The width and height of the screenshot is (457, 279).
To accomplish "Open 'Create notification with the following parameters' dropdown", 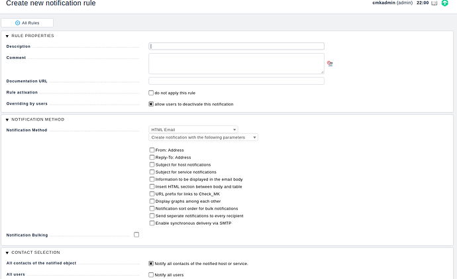I will (203, 137).
